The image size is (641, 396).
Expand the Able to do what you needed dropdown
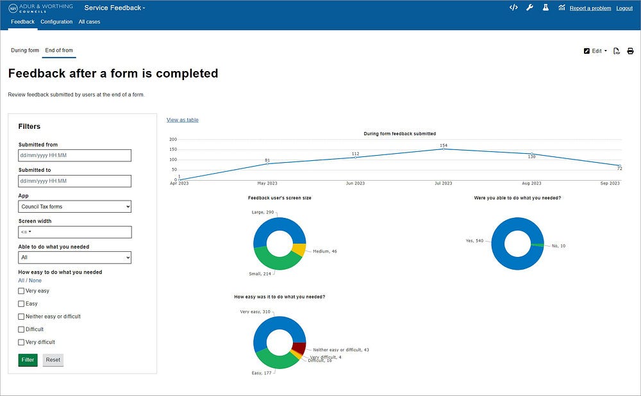[74, 258]
